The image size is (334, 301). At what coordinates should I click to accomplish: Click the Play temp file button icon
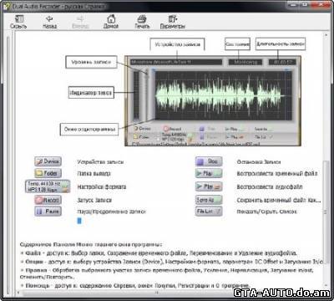(x=209, y=173)
